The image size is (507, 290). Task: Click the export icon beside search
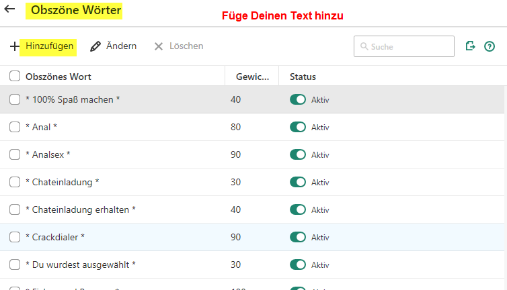(470, 46)
